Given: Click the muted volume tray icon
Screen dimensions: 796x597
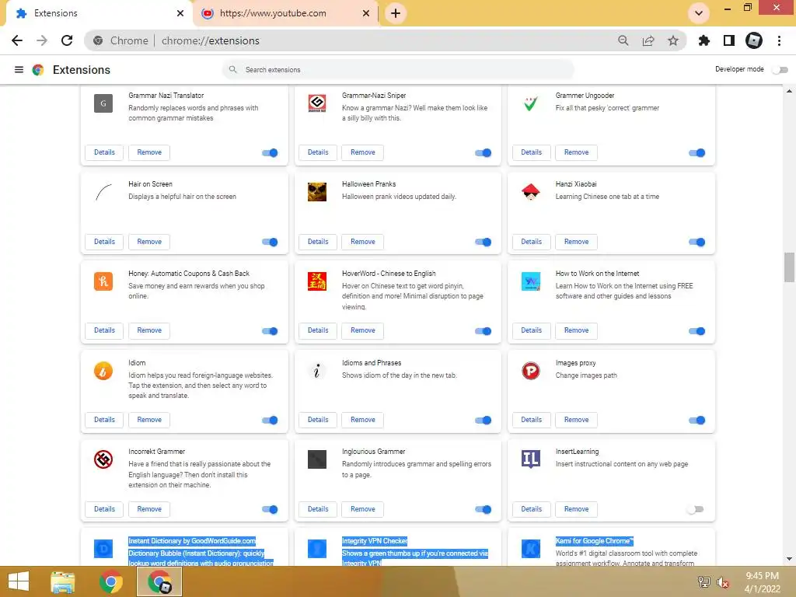Looking at the screenshot, I should [x=722, y=582].
